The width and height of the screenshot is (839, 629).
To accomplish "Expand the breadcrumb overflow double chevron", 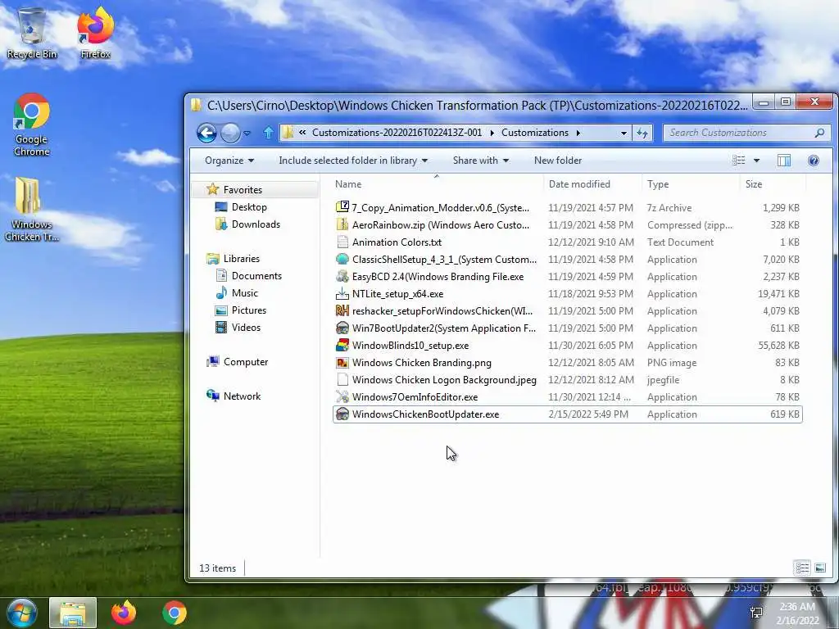I will pos(302,133).
